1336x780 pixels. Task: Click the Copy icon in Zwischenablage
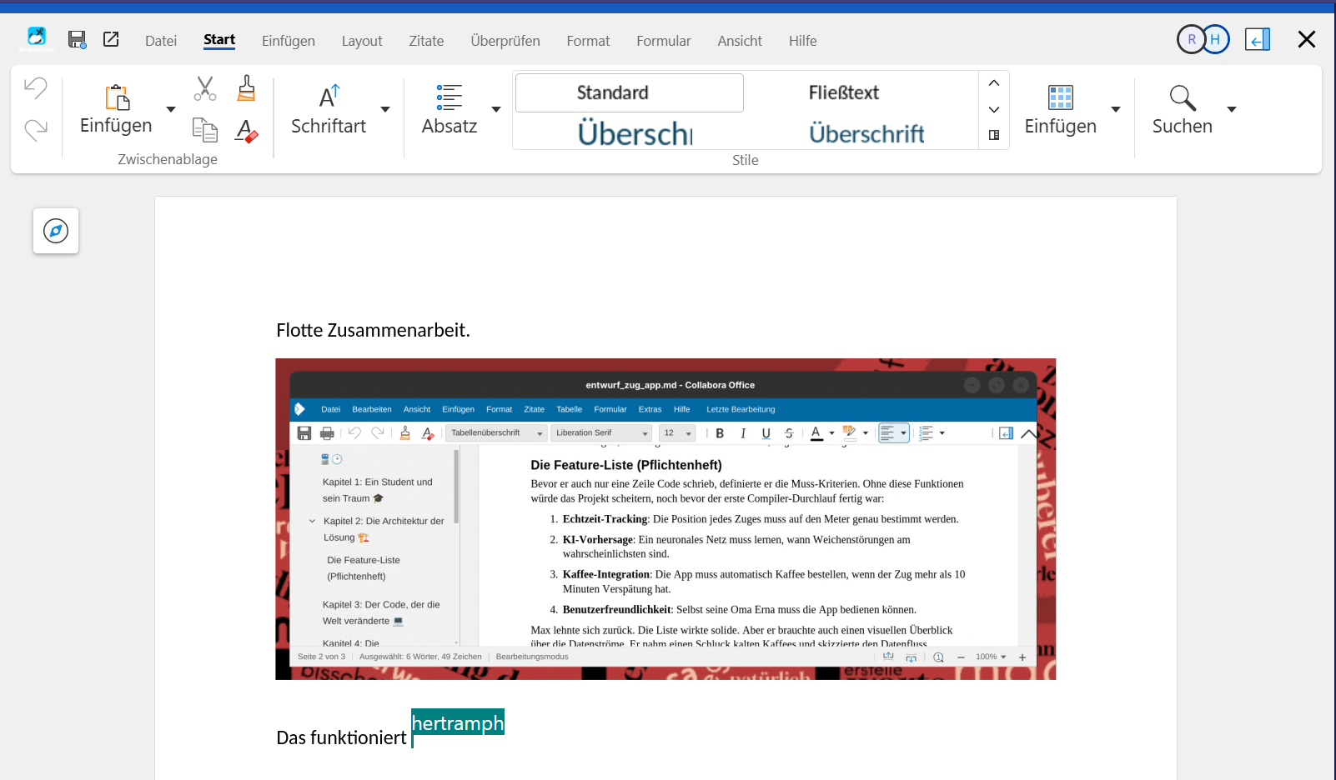[204, 130]
